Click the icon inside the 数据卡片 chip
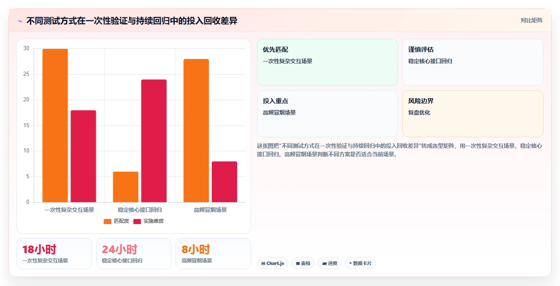Viewport: 560px width, 286px height. [351, 263]
